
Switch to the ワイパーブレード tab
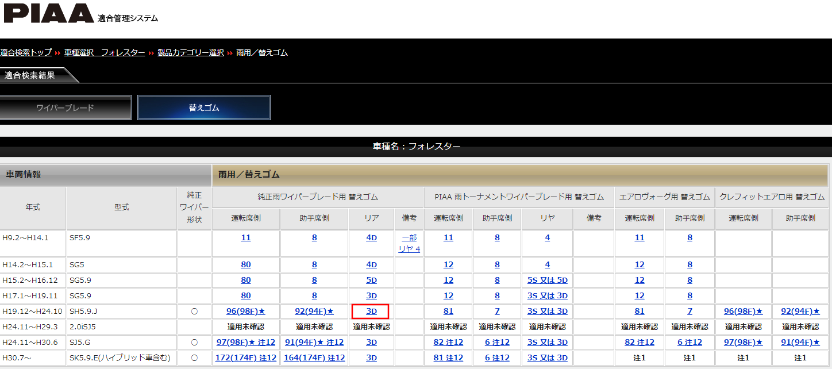(65, 108)
